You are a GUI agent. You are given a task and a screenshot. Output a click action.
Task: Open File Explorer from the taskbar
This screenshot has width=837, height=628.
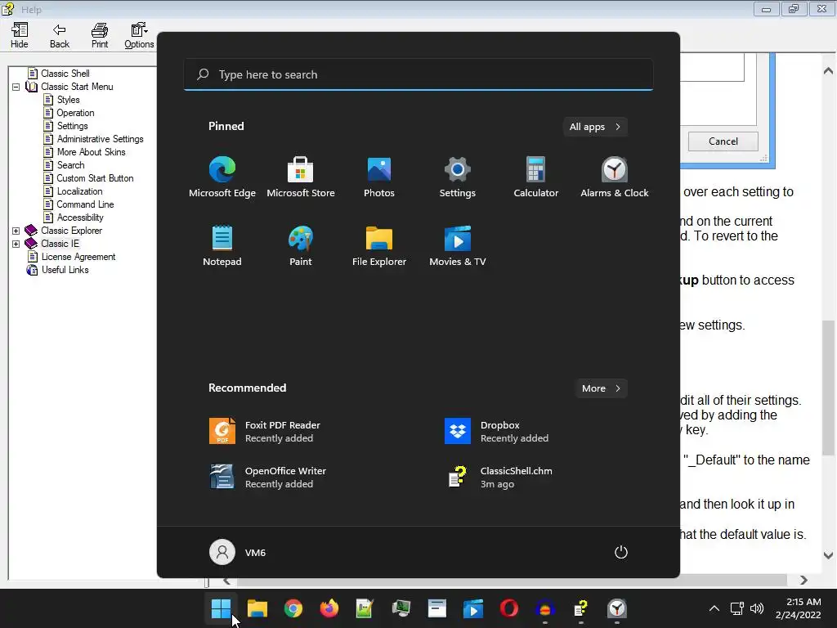[257, 608]
